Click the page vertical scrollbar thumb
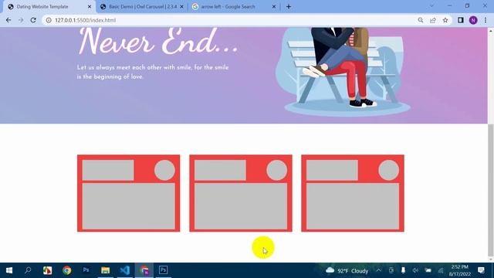The image size is (494, 278). pyautogui.click(x=491, y=190)
